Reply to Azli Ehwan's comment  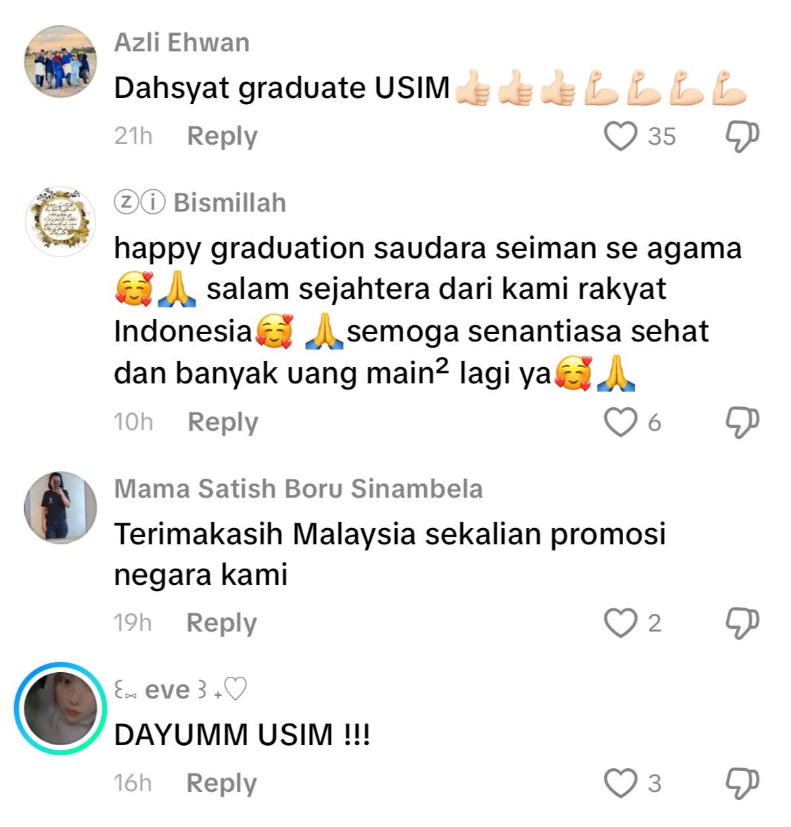tap(222, 136)
